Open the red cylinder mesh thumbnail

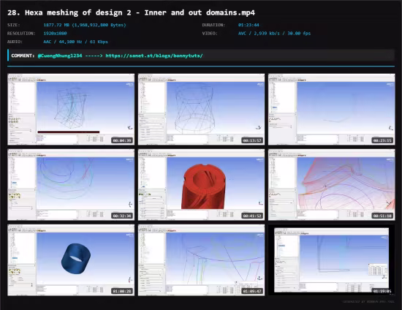(201, 185)
